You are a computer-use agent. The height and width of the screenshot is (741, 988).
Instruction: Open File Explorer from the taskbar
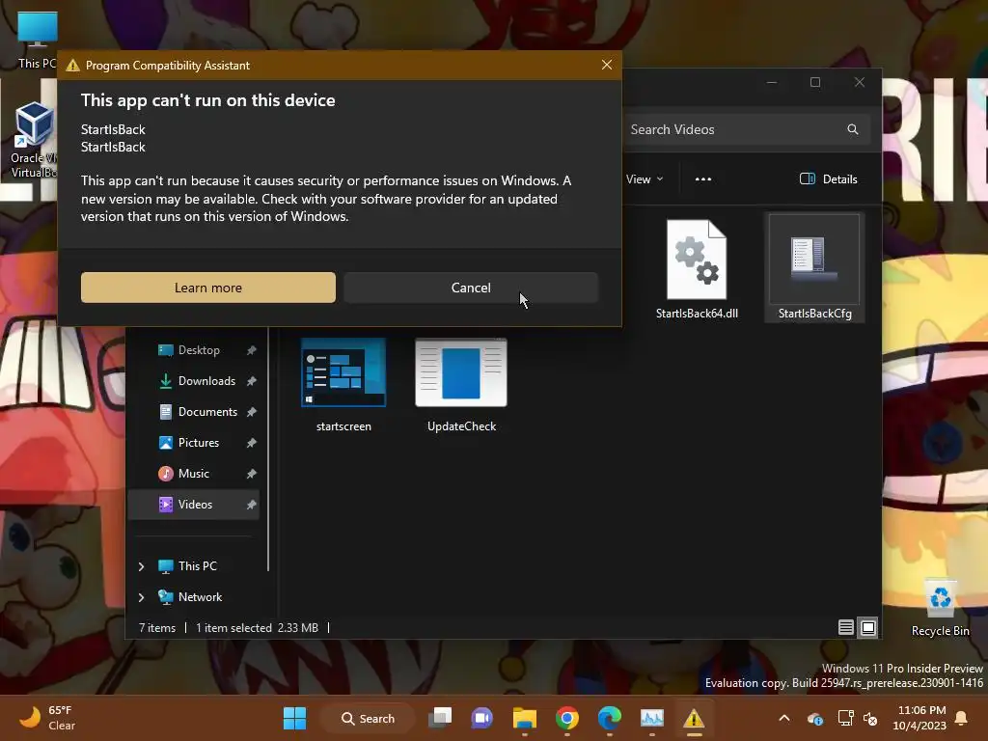(524, 718)
